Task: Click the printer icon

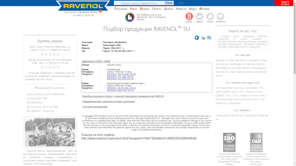Action: [203, 38]
